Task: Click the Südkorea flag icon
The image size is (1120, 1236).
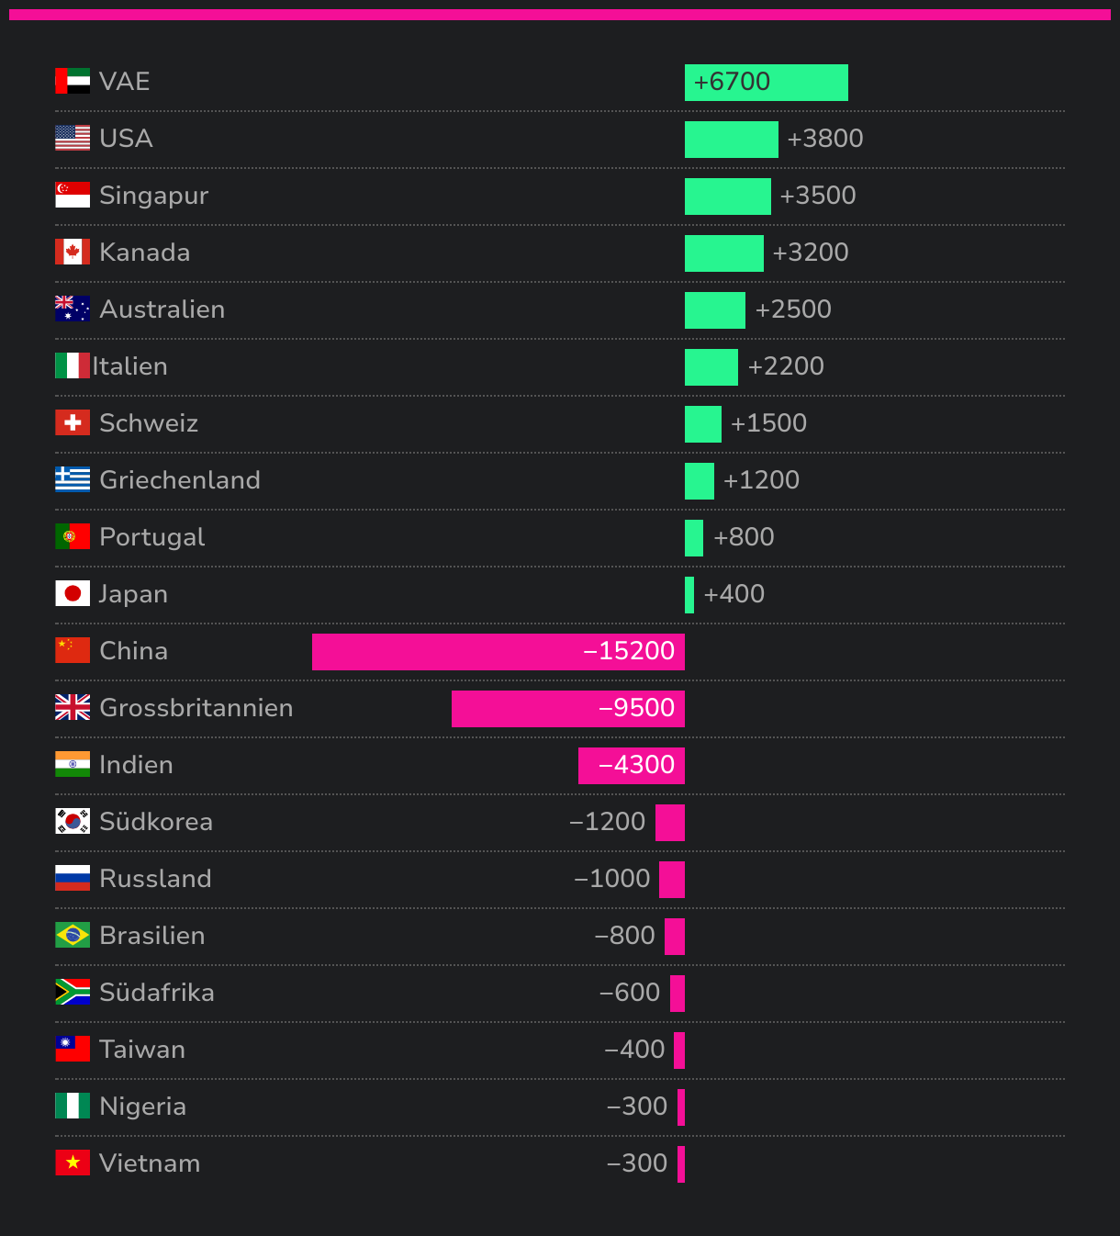Action: tap(73, 821)
